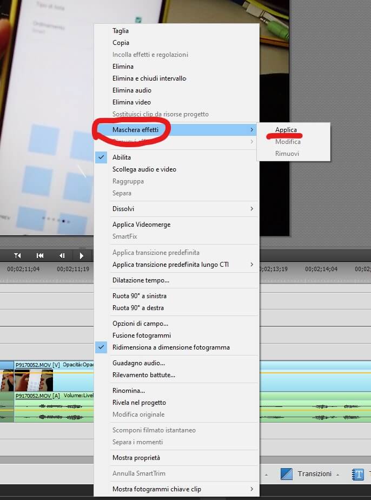Click the P9170052.MOV video clip thumbnail
Screen dimensions: 371x500
[34, 380]
